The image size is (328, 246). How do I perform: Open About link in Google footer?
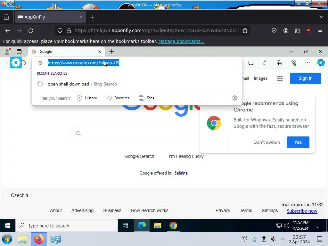pos(56,210)
